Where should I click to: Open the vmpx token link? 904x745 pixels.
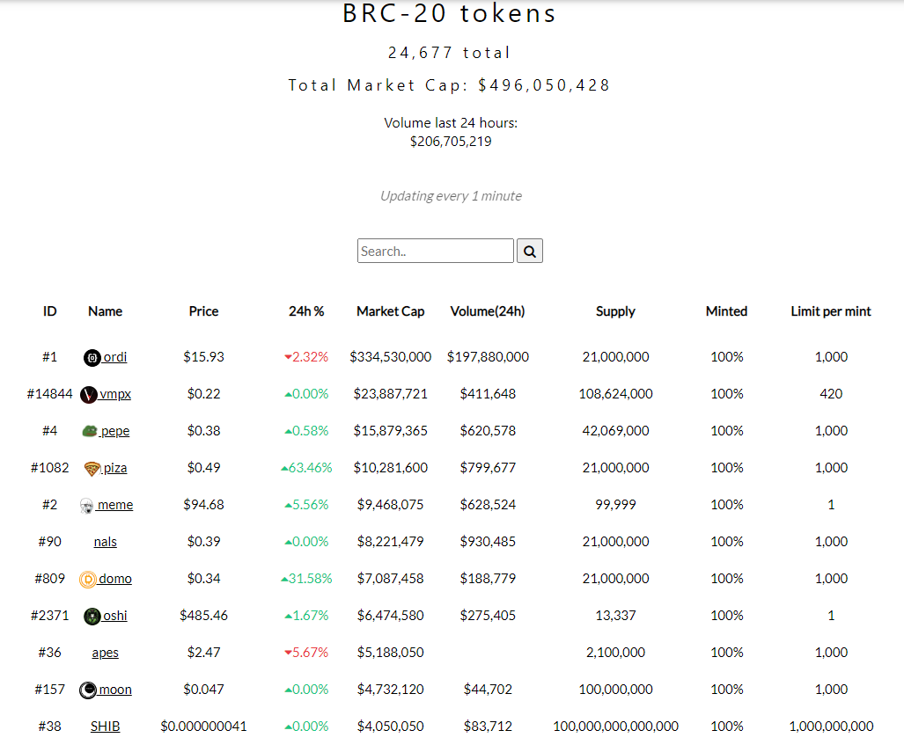pyautogui.click(x=114, y=394)
